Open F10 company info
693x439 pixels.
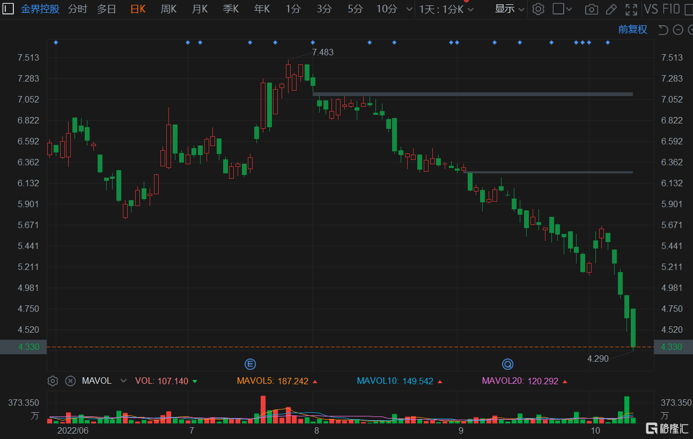pos(671,9)
